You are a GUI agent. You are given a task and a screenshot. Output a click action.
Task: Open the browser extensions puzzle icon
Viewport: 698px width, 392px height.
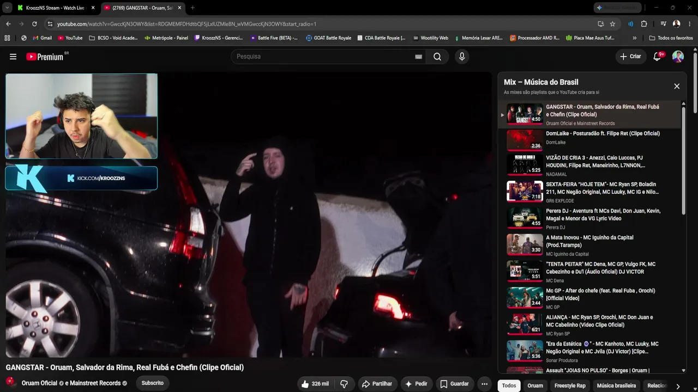[x=644, y=24]
